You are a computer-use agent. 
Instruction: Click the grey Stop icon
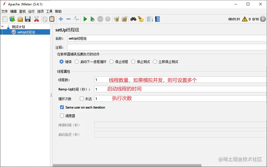(x=100, y=19)
